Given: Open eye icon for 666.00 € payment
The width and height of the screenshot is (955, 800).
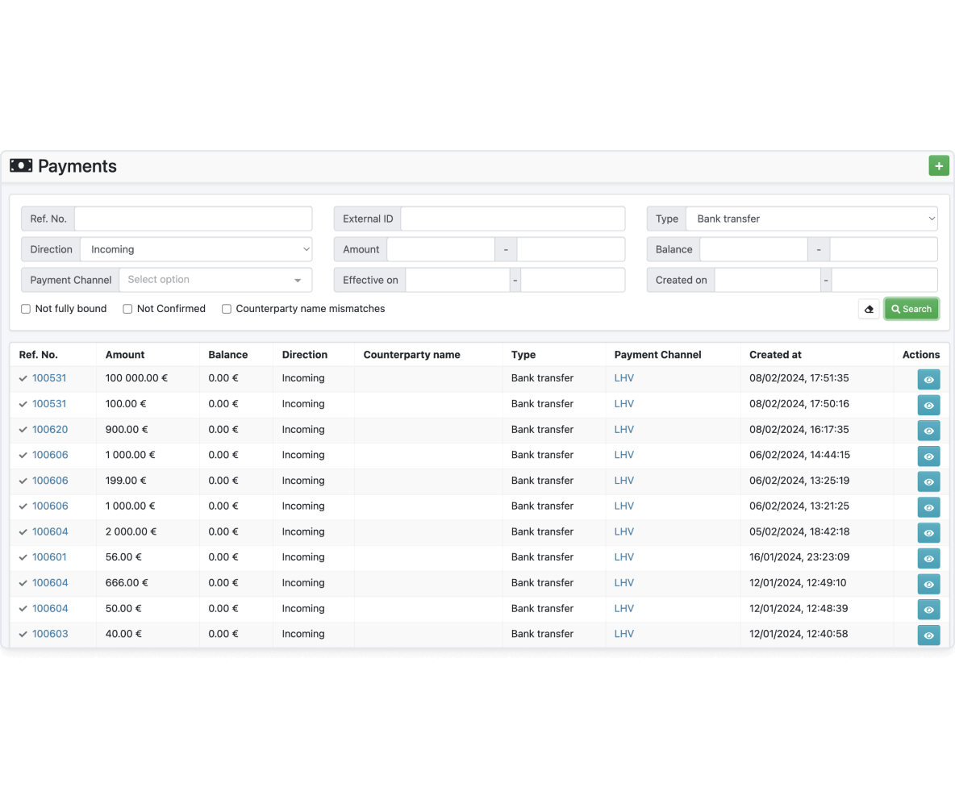Looking at the screenshot, I should coord(929,584).
